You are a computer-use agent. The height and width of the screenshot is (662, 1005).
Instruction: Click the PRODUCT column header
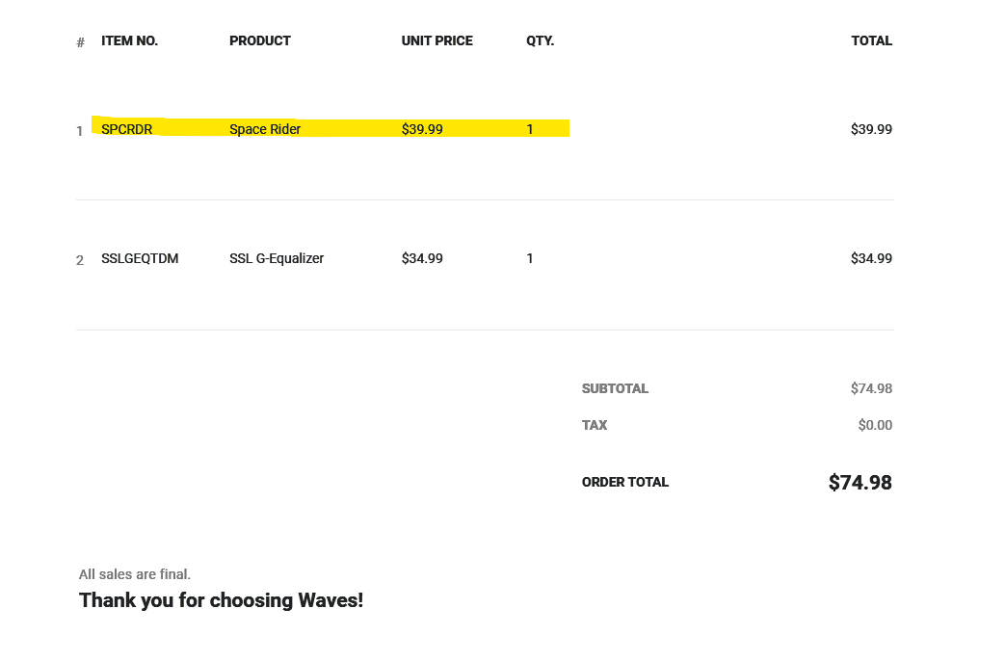[x=260, y=41]
